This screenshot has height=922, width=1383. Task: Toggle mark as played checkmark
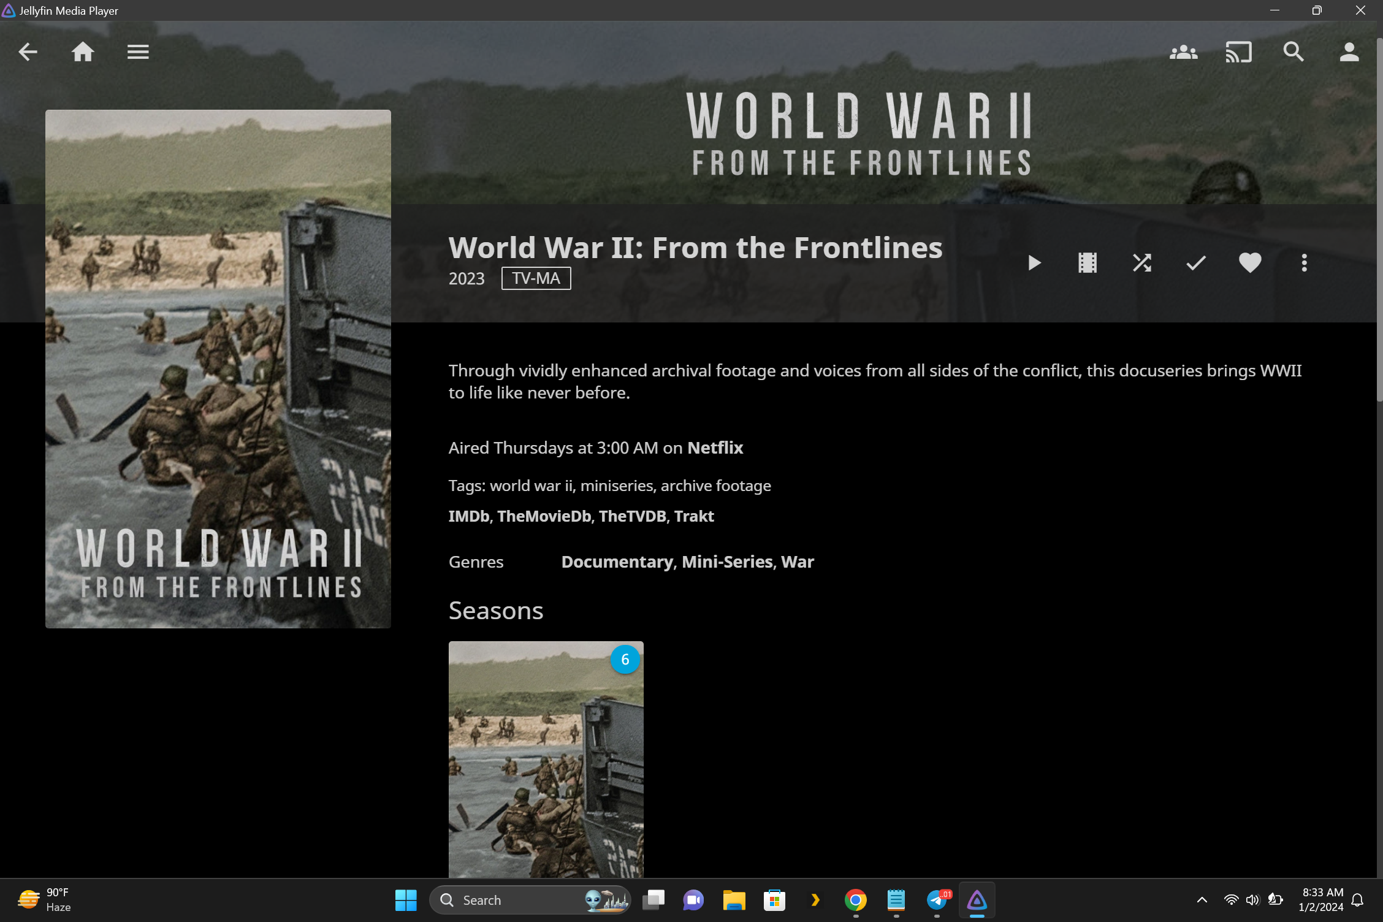(1195, 263)
